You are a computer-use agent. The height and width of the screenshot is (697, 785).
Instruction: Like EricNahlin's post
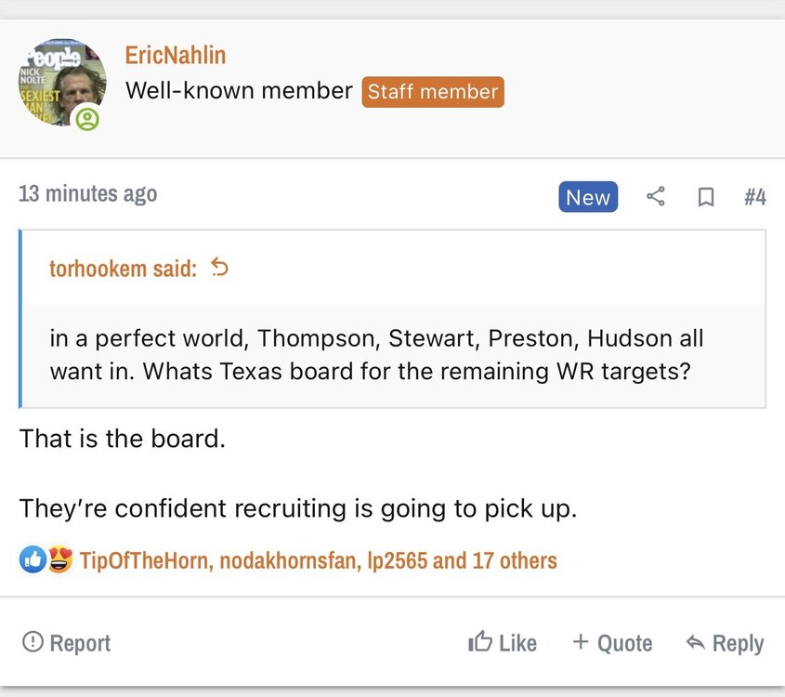pyautogui.click(x=503, y=643)
